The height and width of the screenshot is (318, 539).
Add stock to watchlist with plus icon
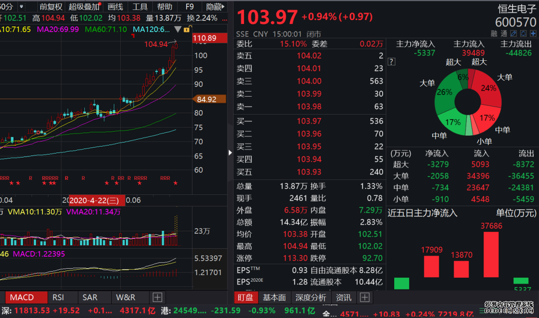[532, 33]
